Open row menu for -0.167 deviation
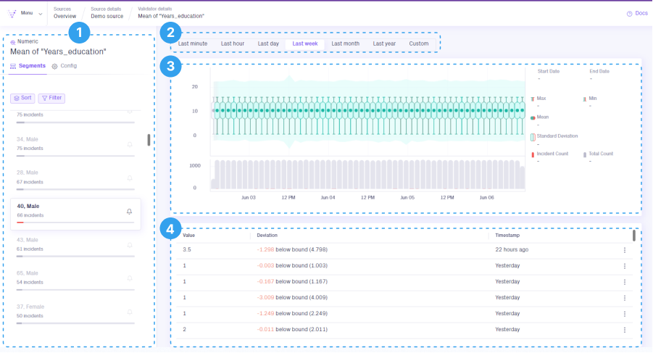653x353 pixels. click(624, 282)
